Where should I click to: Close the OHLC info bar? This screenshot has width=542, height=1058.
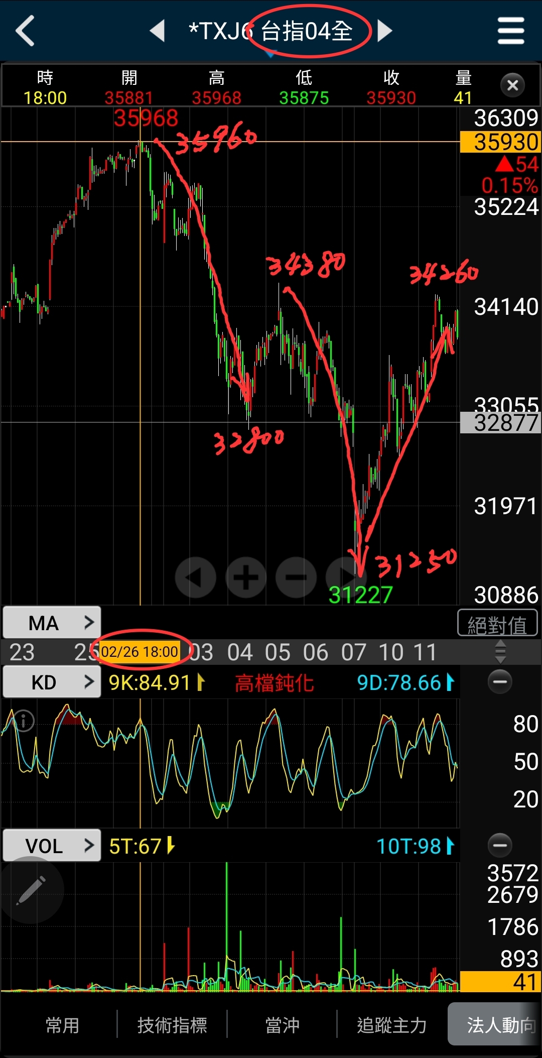point(512,85)
